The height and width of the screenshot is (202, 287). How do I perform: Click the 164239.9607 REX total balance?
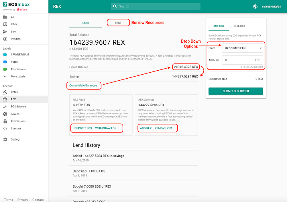pos(97,43)
